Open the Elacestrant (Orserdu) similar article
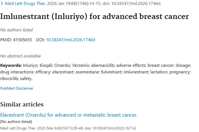 coord(69,115)
